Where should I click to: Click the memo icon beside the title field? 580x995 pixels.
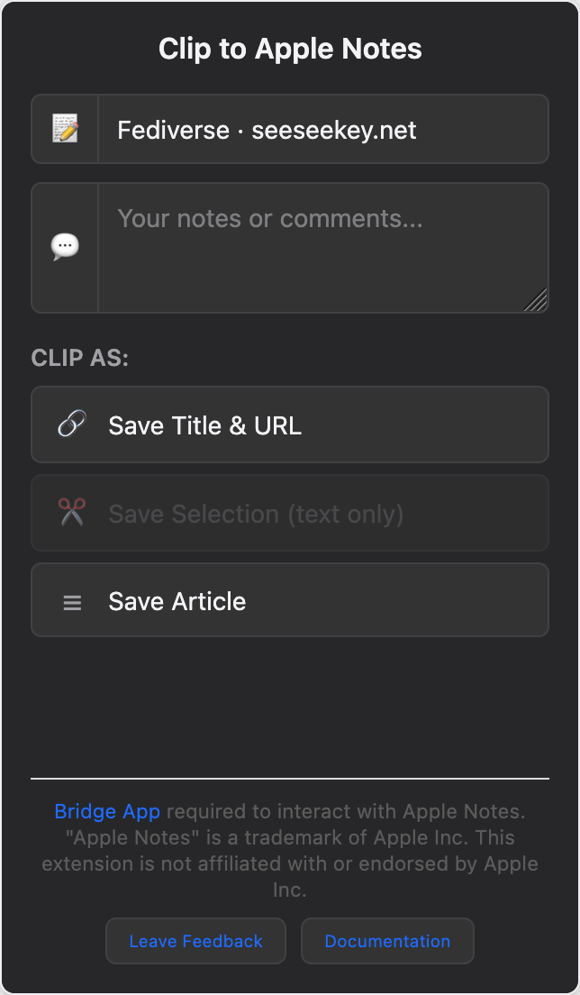pyautogui.click(x=65, y=129)
